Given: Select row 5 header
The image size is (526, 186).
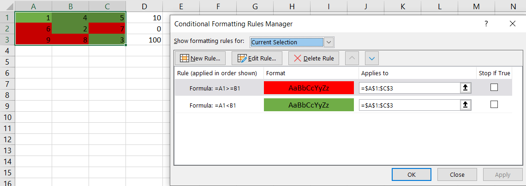Looking at the screenshot, I should [7, 62].
